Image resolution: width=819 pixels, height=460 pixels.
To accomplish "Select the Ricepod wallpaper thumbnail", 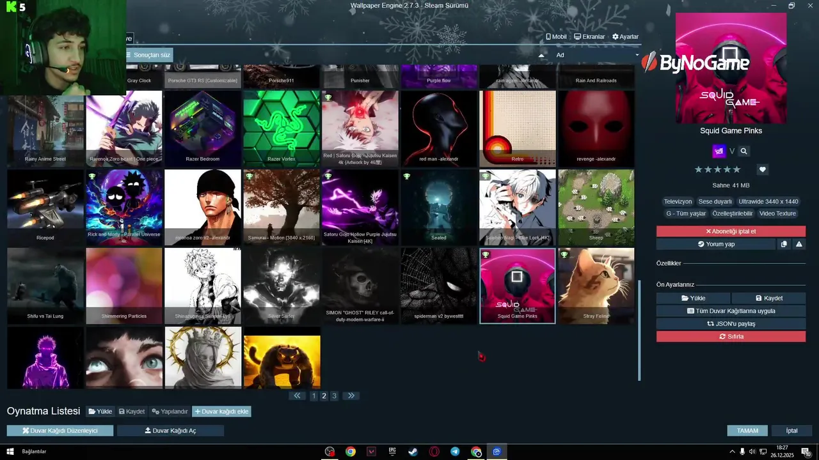I will tap(45, 208).
